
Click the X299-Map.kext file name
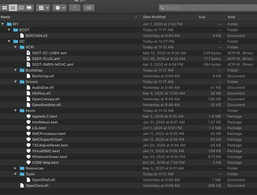pyautogui.click(x=45, y=163)
